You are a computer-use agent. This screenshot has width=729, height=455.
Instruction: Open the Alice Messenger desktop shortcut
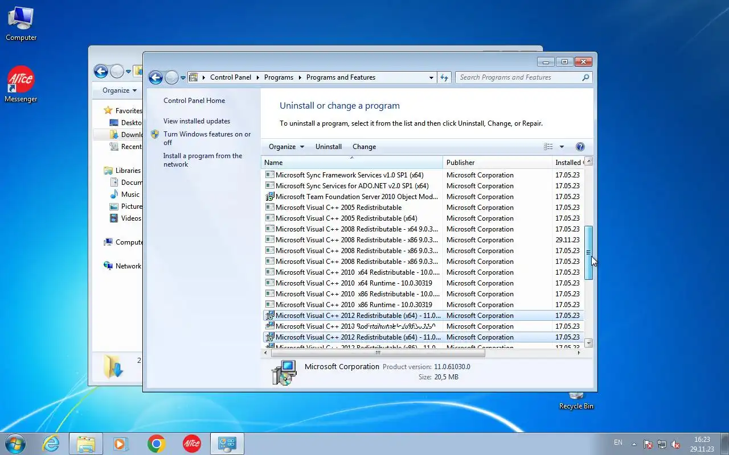[x=21, y=85]
